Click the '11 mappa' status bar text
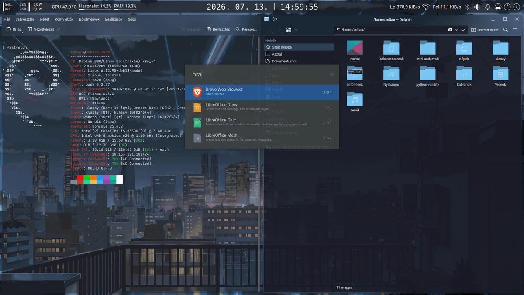Screen dimensions: 524x295 coord(344,288)
